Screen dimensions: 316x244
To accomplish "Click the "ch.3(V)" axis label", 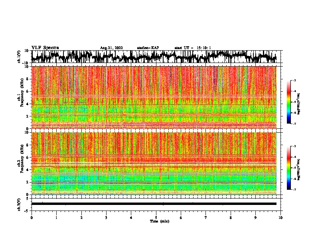I will (x=19, y=205).
